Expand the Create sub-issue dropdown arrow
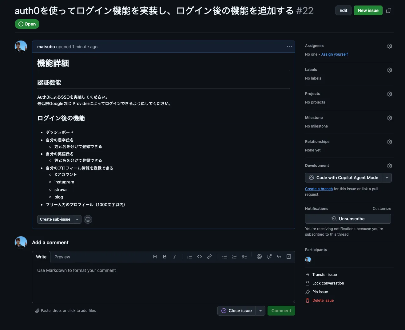Image resolution: width=405 pixels, height=330 pixels. point(77,219)
